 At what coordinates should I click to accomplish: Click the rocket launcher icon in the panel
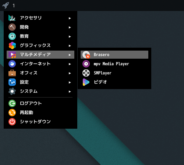[6, 5]
